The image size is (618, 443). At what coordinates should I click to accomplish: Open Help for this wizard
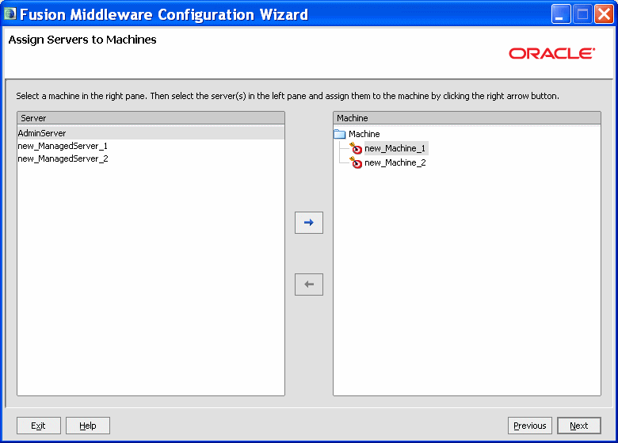87,426
